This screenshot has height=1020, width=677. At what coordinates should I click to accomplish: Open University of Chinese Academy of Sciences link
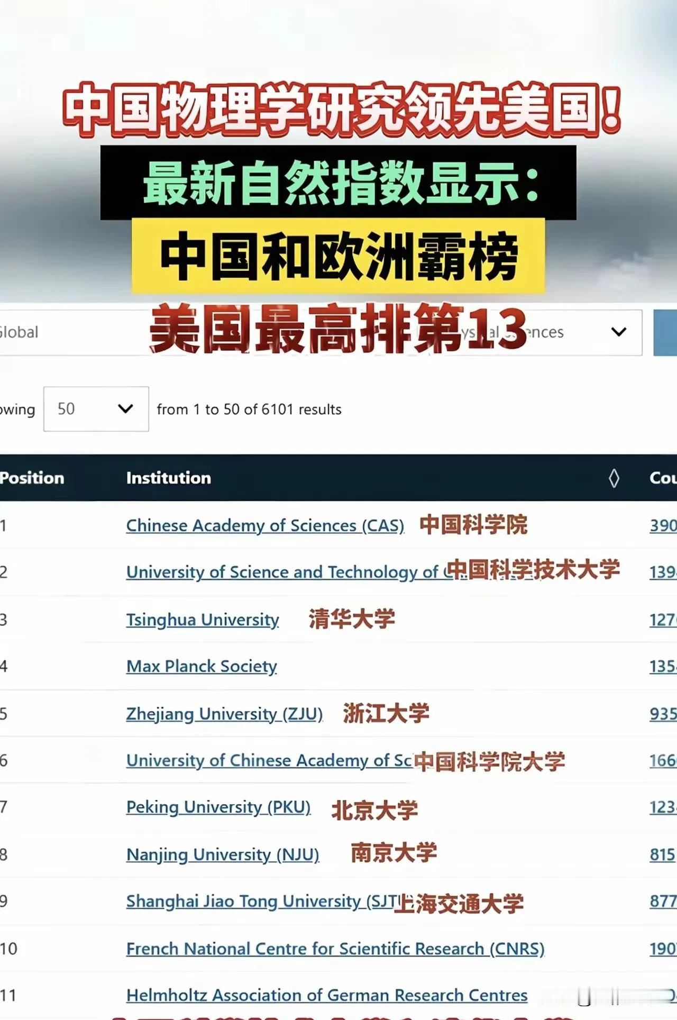point(269,760)
